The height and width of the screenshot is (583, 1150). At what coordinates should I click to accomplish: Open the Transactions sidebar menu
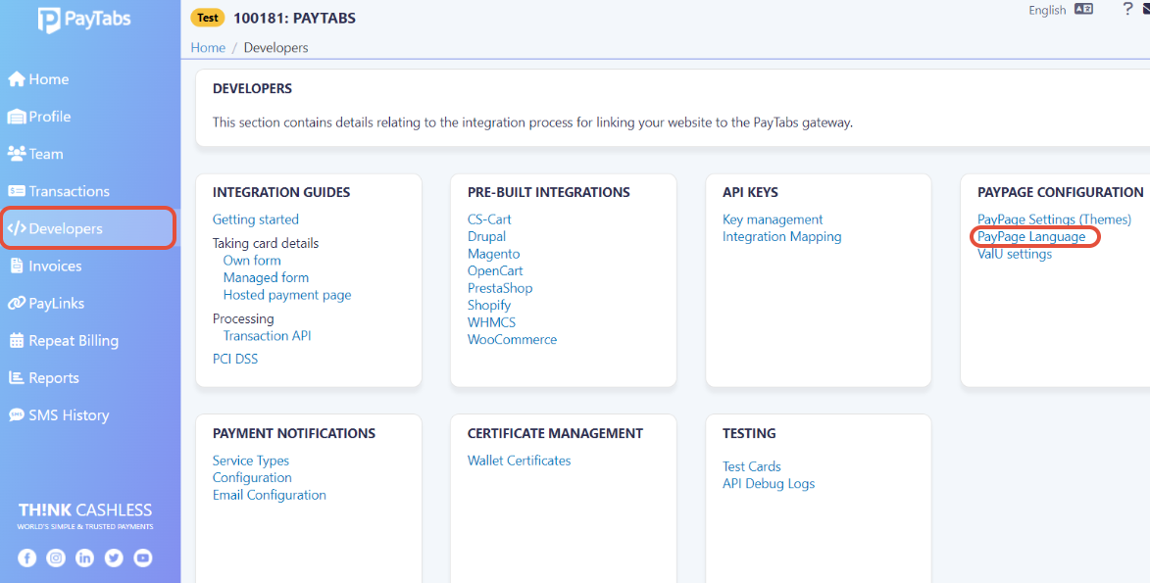point(69,191)
